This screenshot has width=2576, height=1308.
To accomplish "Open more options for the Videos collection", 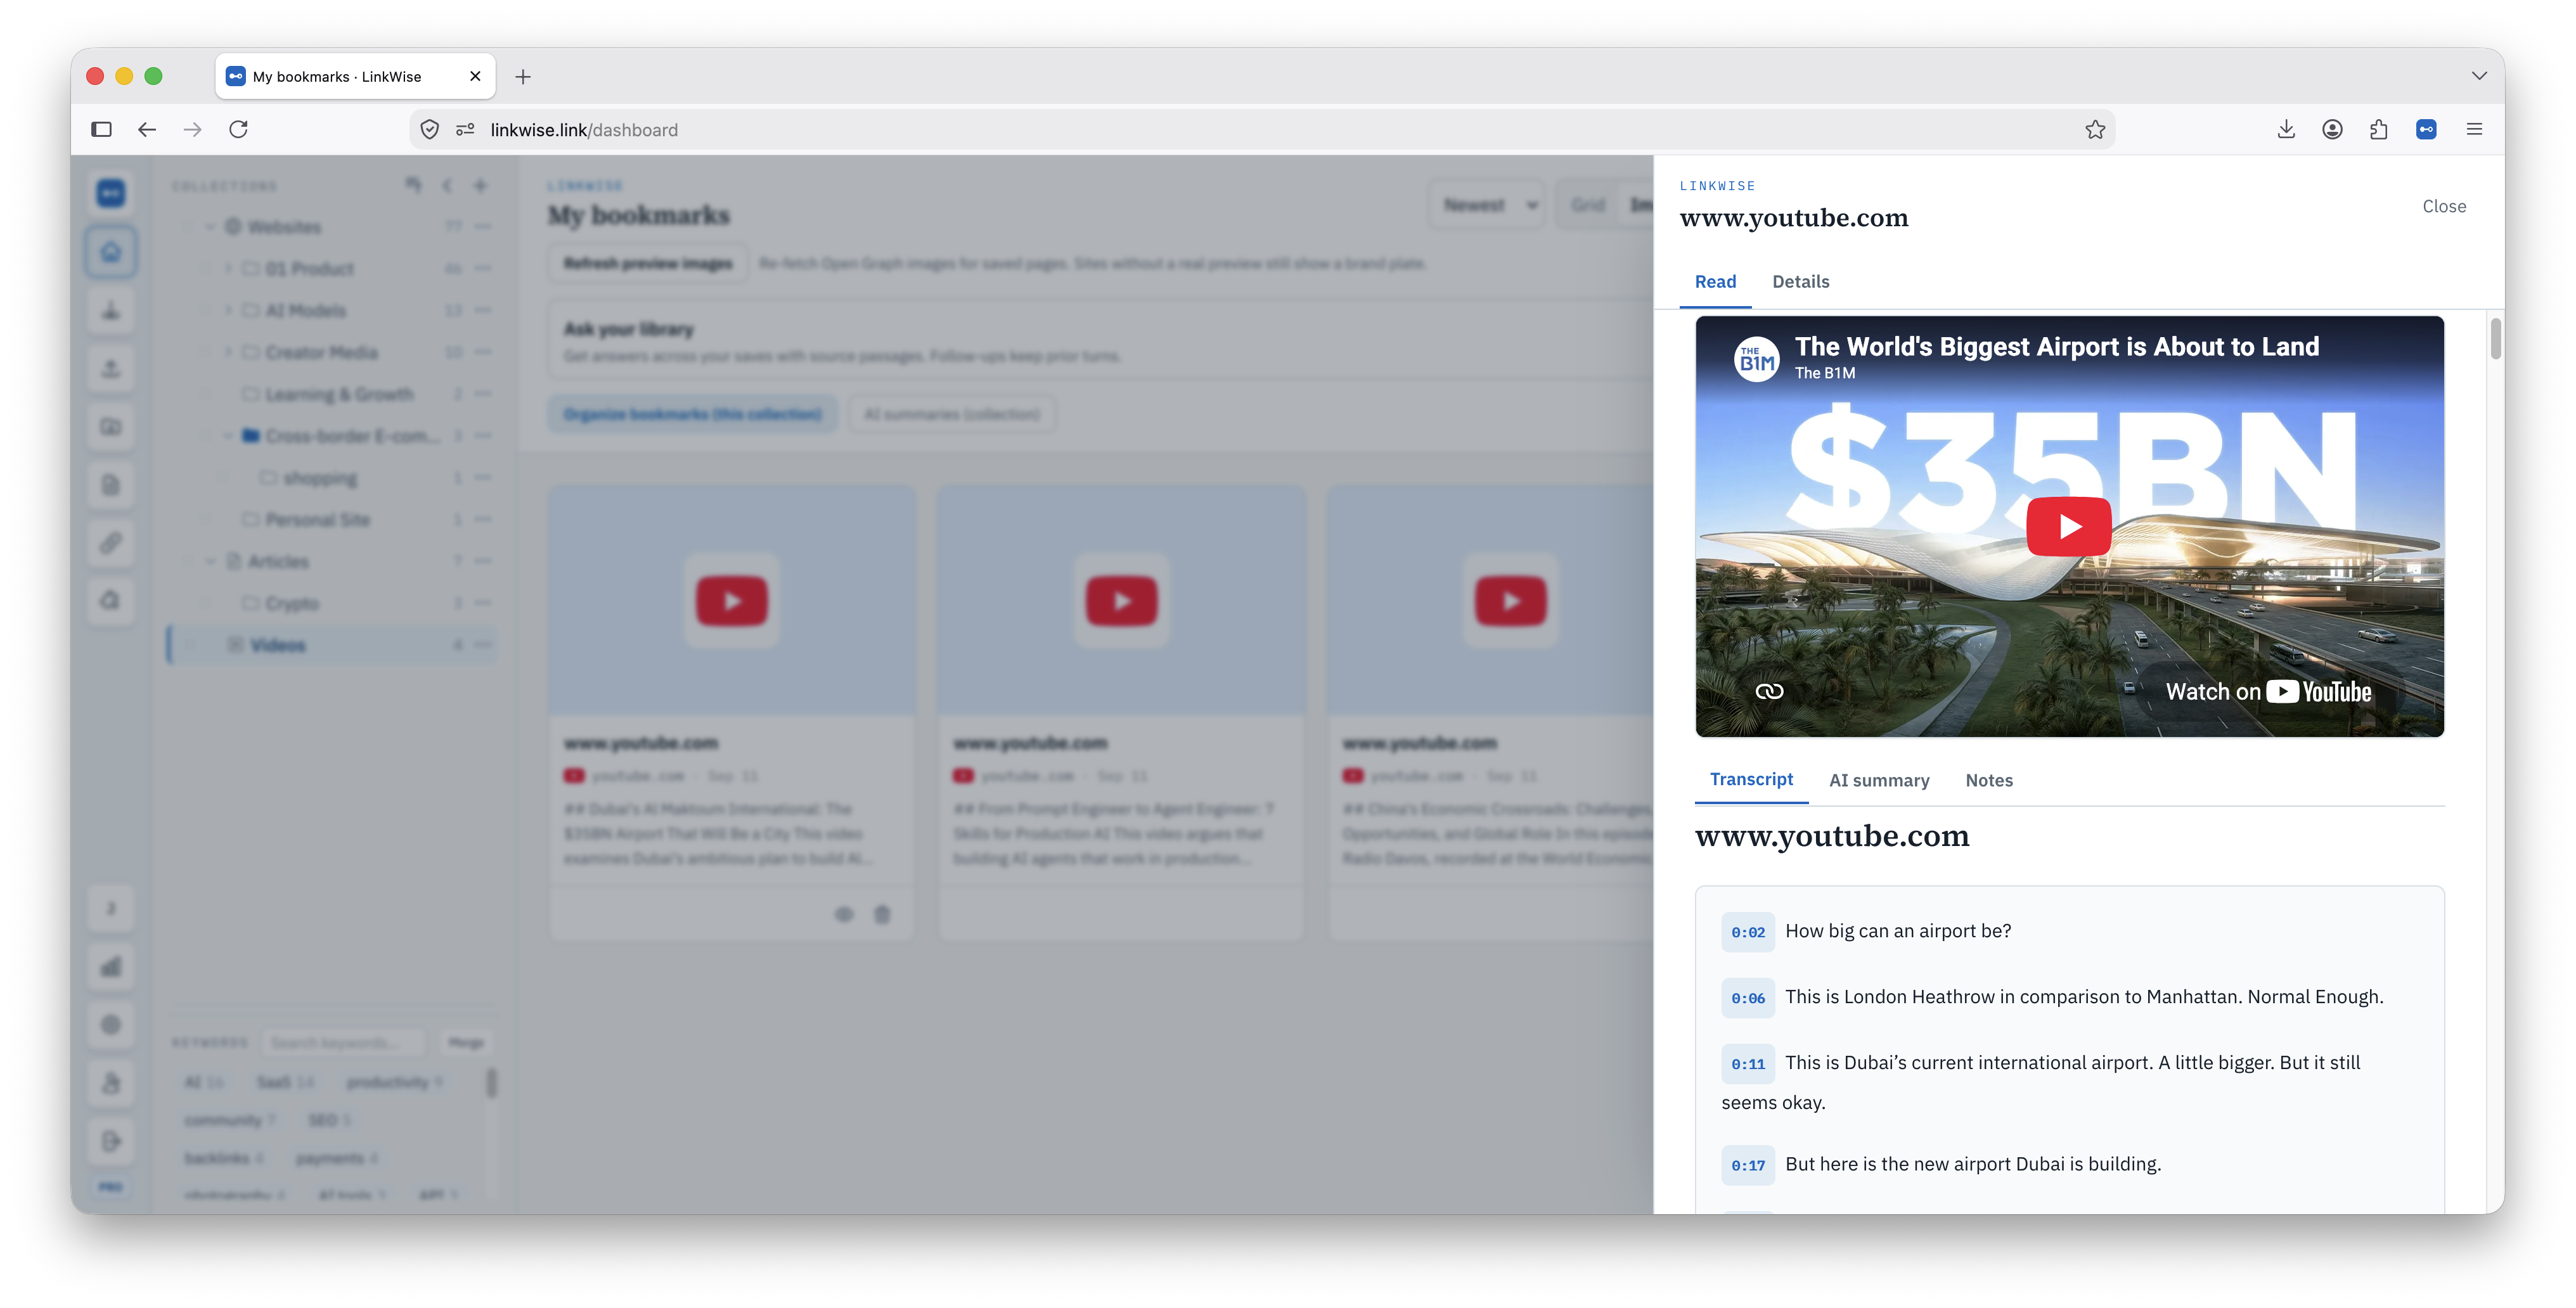I will [x=484, y=645].
